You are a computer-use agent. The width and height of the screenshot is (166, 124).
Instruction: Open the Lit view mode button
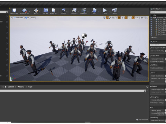pyautogui.click(x=27, y=18)
